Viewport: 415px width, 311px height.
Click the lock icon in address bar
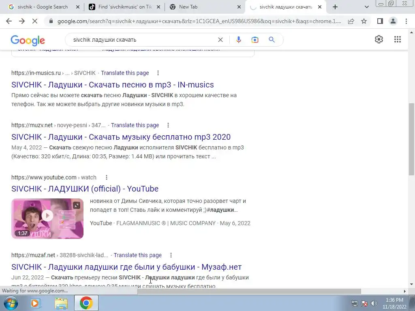(51, 21)
